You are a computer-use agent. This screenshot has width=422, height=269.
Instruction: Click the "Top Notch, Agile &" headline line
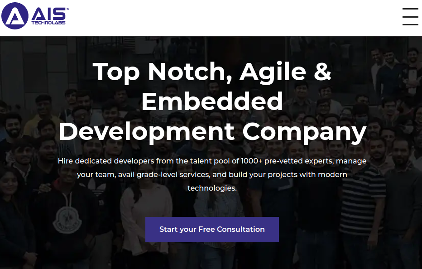(x=212, y=71)
